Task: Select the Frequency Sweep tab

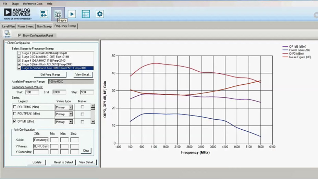Action: tap(65, 26)
